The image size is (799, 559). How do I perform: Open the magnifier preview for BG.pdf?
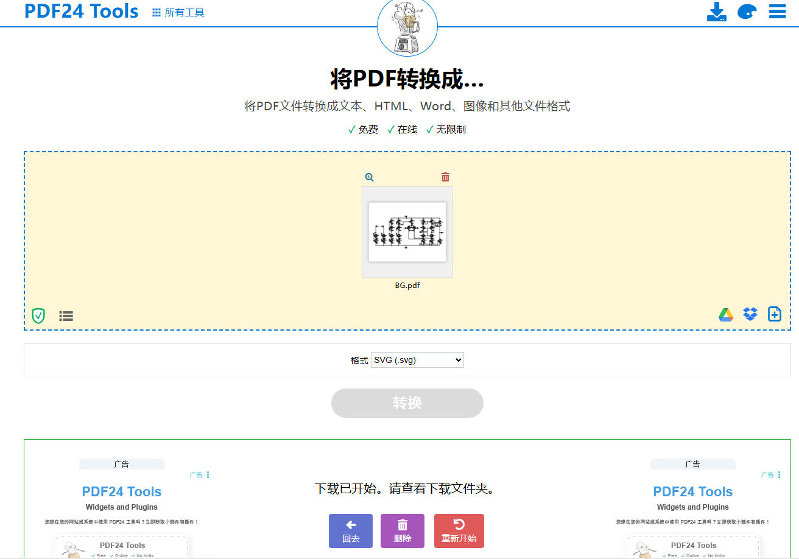tap(369, 177)
